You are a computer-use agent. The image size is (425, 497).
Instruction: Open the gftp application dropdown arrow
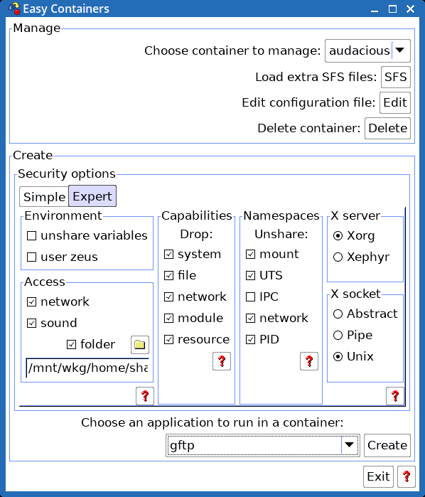350,445
